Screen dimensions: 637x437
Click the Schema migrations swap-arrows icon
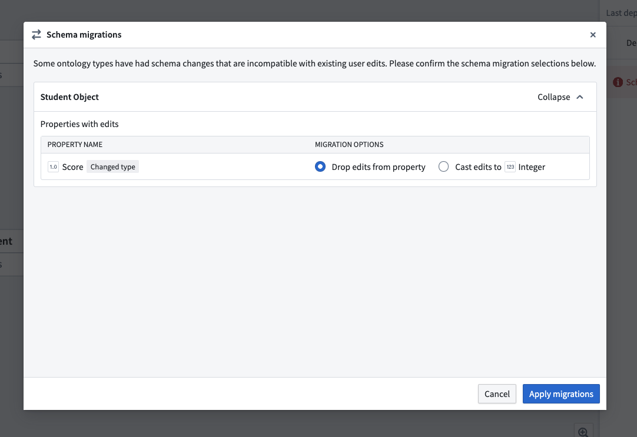tap(36, 35)
